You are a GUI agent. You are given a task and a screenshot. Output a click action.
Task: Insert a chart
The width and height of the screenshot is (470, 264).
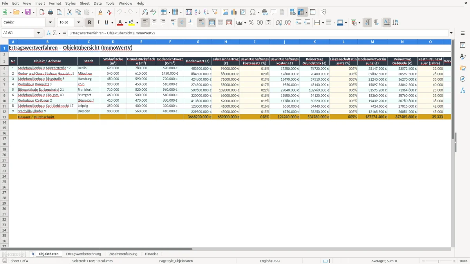pos(234,12)
